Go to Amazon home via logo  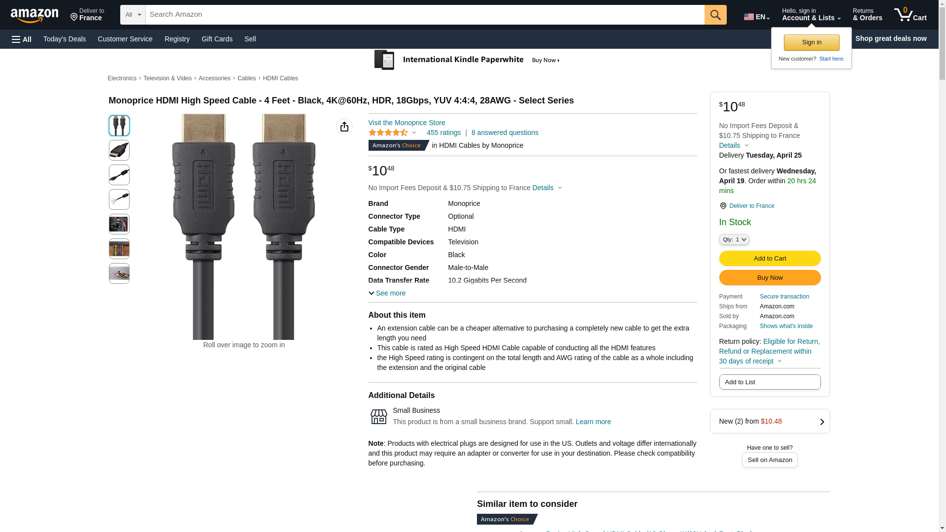coord(34,15)
